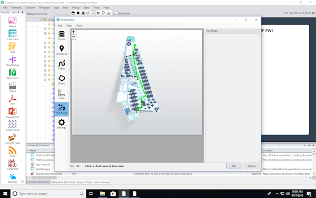This screenshot has width=316, height=198.
Task: Select the Floors tool in Wayfinding
Action: pos(62,36)
